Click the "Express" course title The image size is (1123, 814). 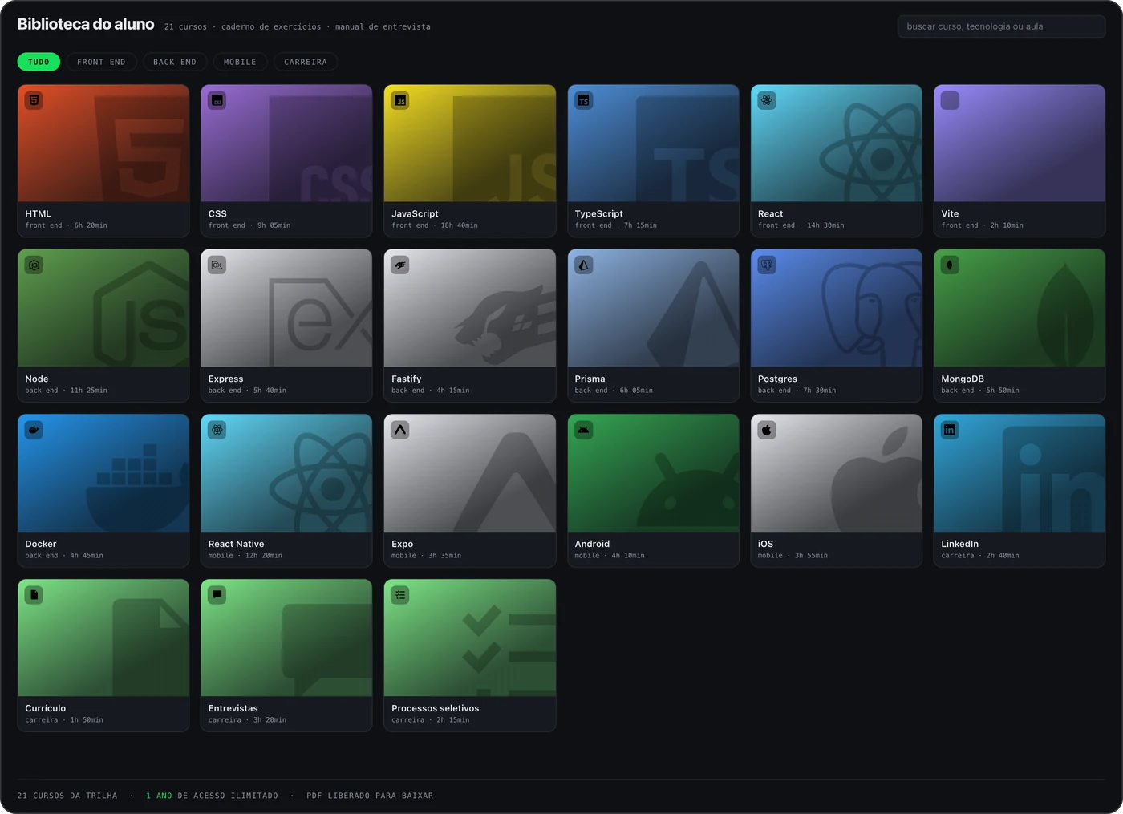(x=225, y=379)
